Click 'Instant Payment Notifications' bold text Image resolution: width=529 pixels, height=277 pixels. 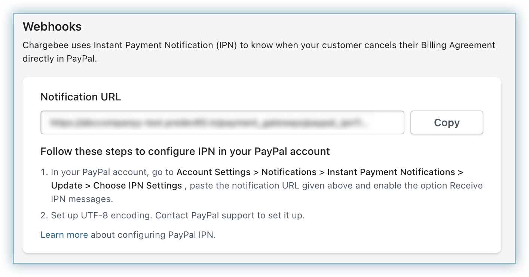[391, 172]
